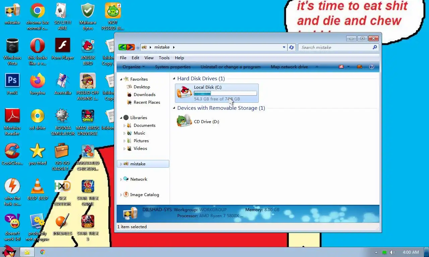
Task: Open the Tools menu
Action: point(164,58)
